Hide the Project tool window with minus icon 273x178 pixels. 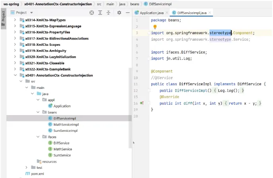pos(128,13)
